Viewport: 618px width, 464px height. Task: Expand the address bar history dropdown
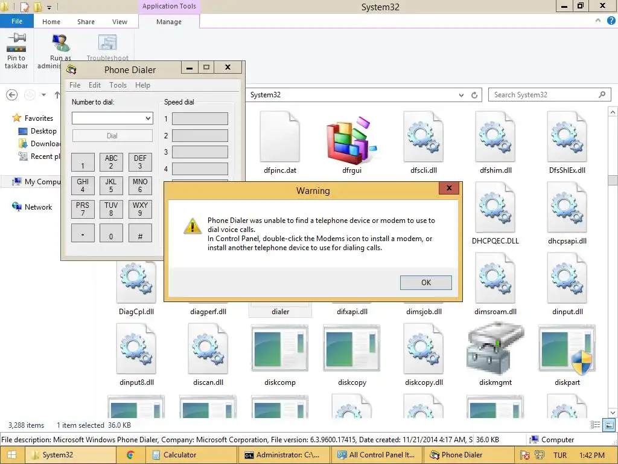tap(461, 95)
